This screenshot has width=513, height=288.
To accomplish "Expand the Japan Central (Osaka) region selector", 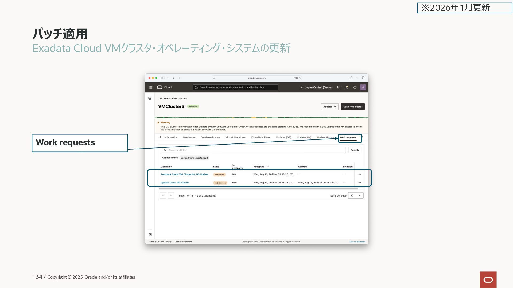I will point(316,87).
